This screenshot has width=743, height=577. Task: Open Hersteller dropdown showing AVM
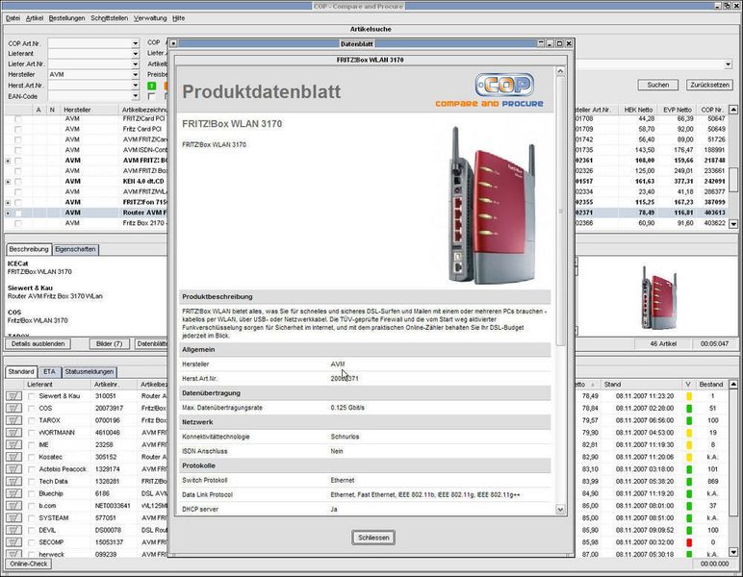pos(135,74)
